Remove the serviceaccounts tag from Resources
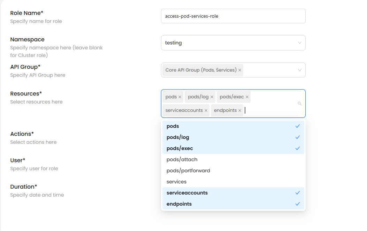Screen dimensions: 367x231 click(206, 110)
